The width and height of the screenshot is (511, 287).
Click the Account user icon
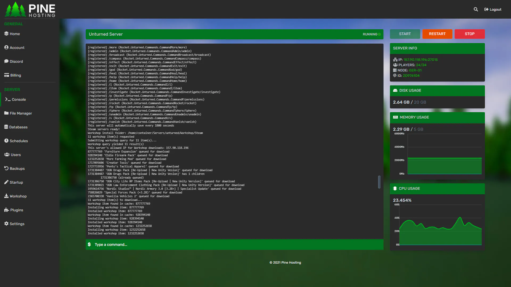pos(6,47)
